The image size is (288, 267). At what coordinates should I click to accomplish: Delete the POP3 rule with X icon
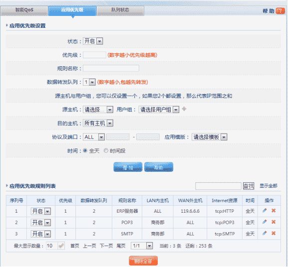274,222
